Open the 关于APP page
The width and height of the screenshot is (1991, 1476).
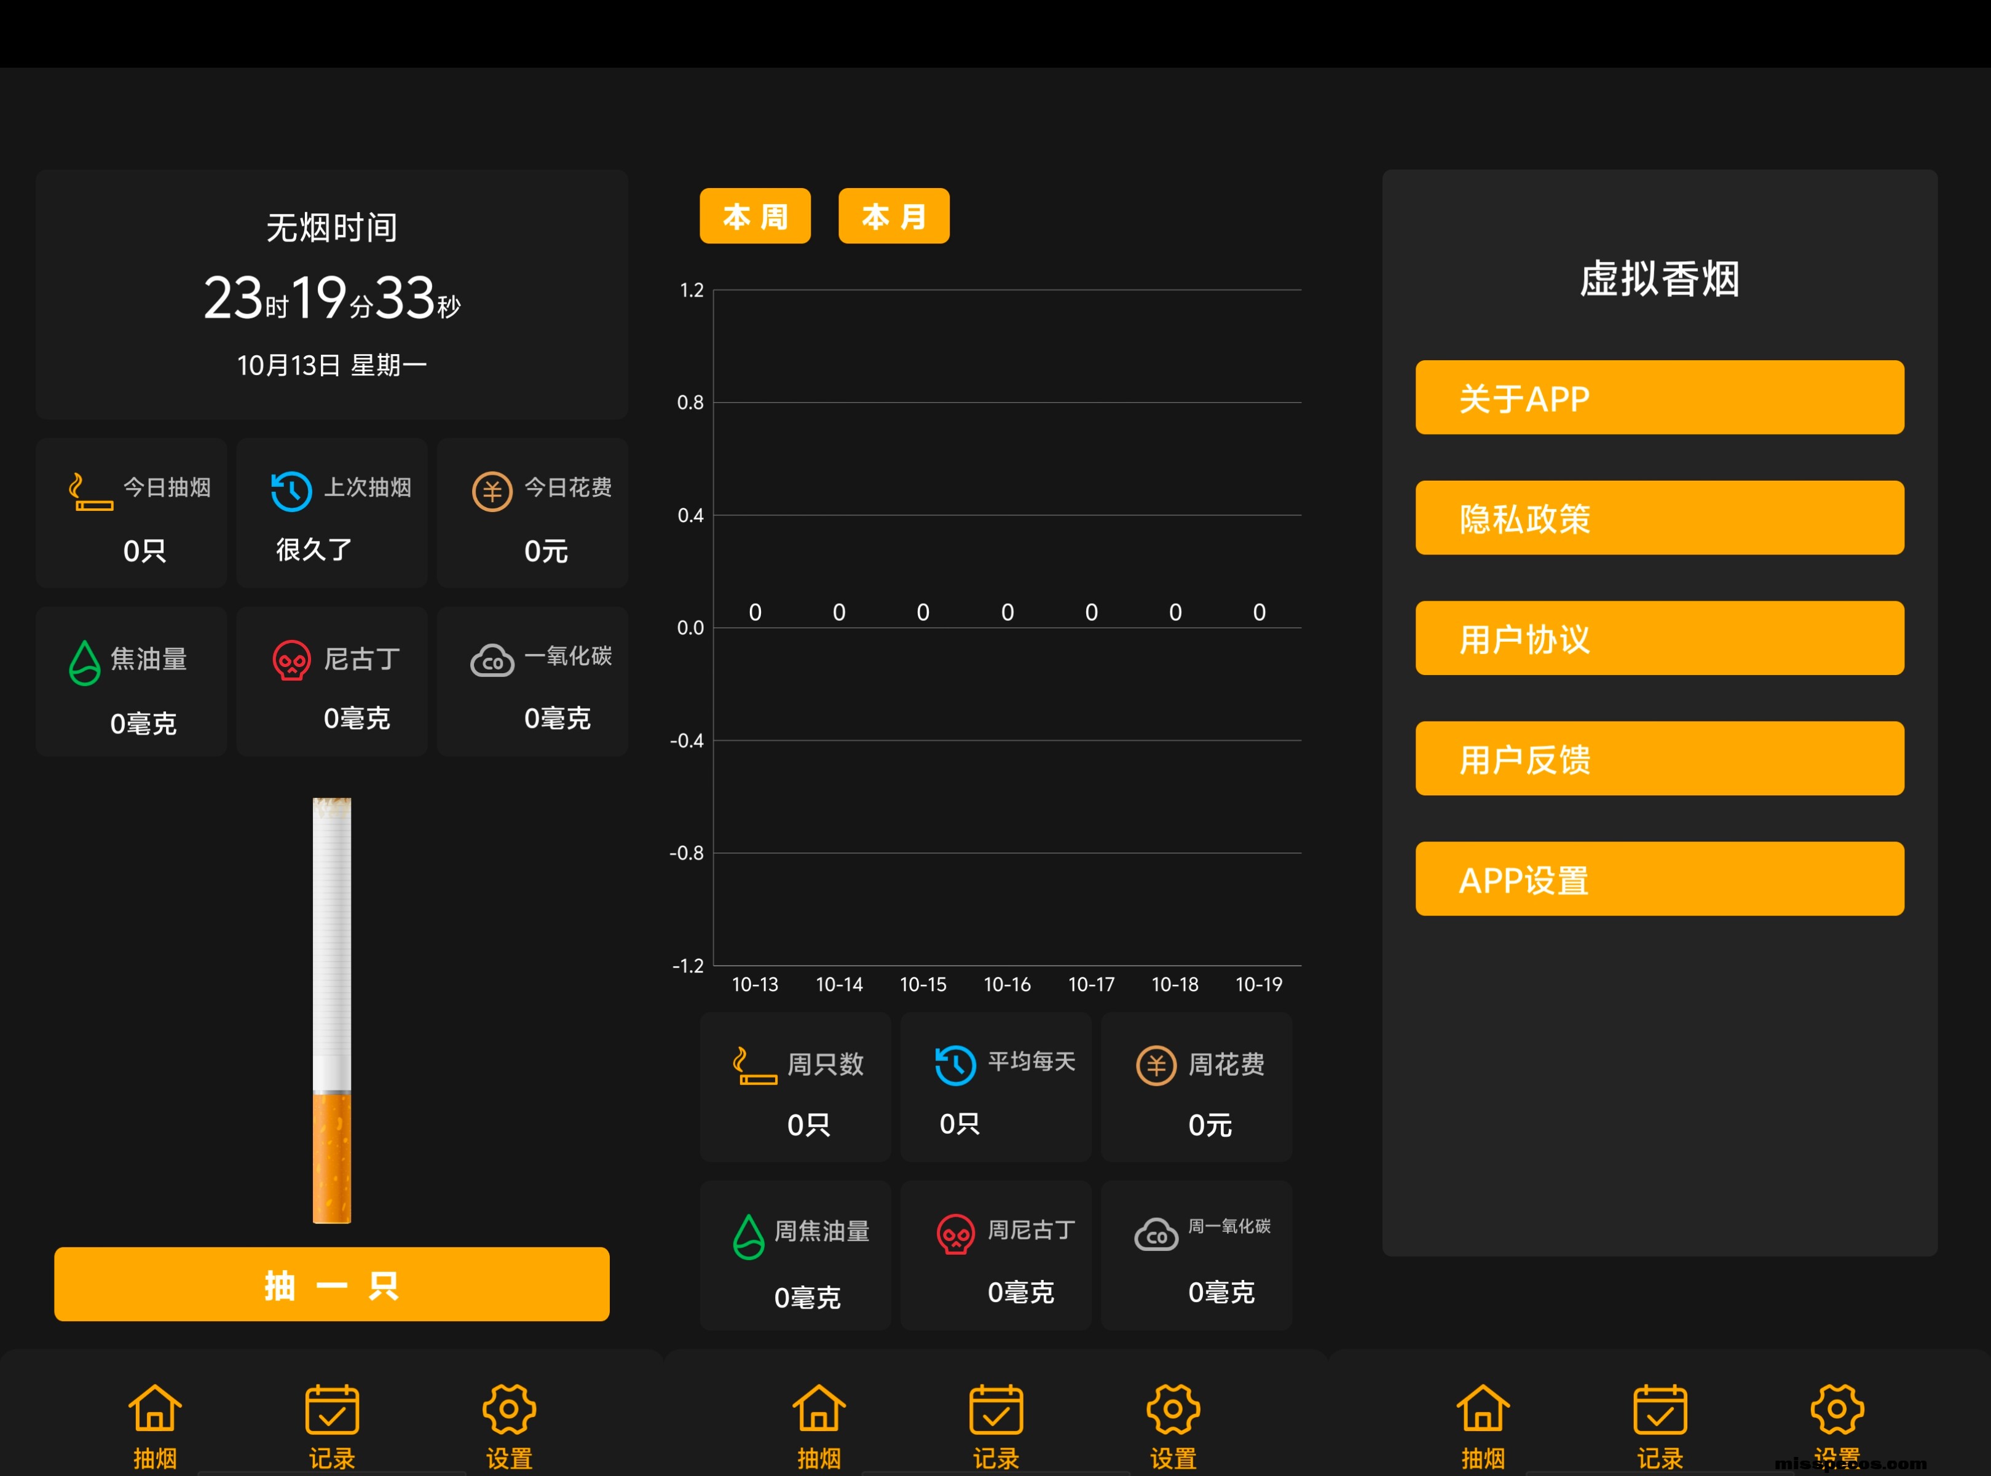[x=1658, y=398]
